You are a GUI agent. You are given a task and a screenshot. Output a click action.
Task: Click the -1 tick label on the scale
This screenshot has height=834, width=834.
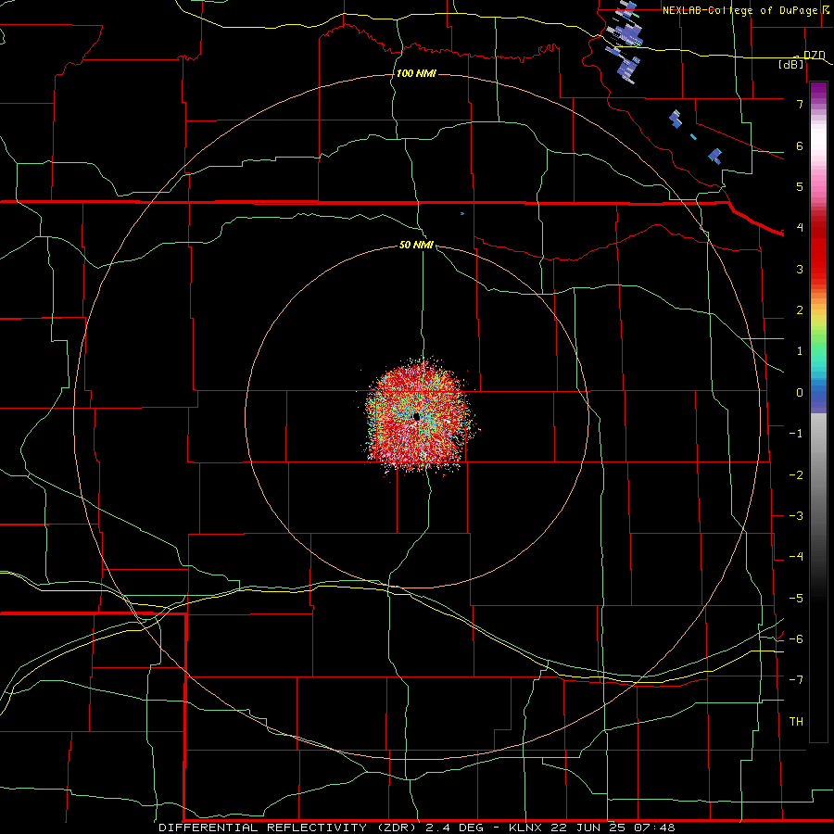(x=796, y=434)
